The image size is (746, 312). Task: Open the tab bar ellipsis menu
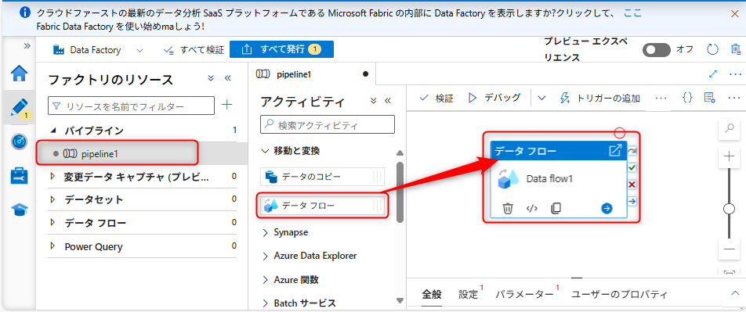tap(735, 74)
